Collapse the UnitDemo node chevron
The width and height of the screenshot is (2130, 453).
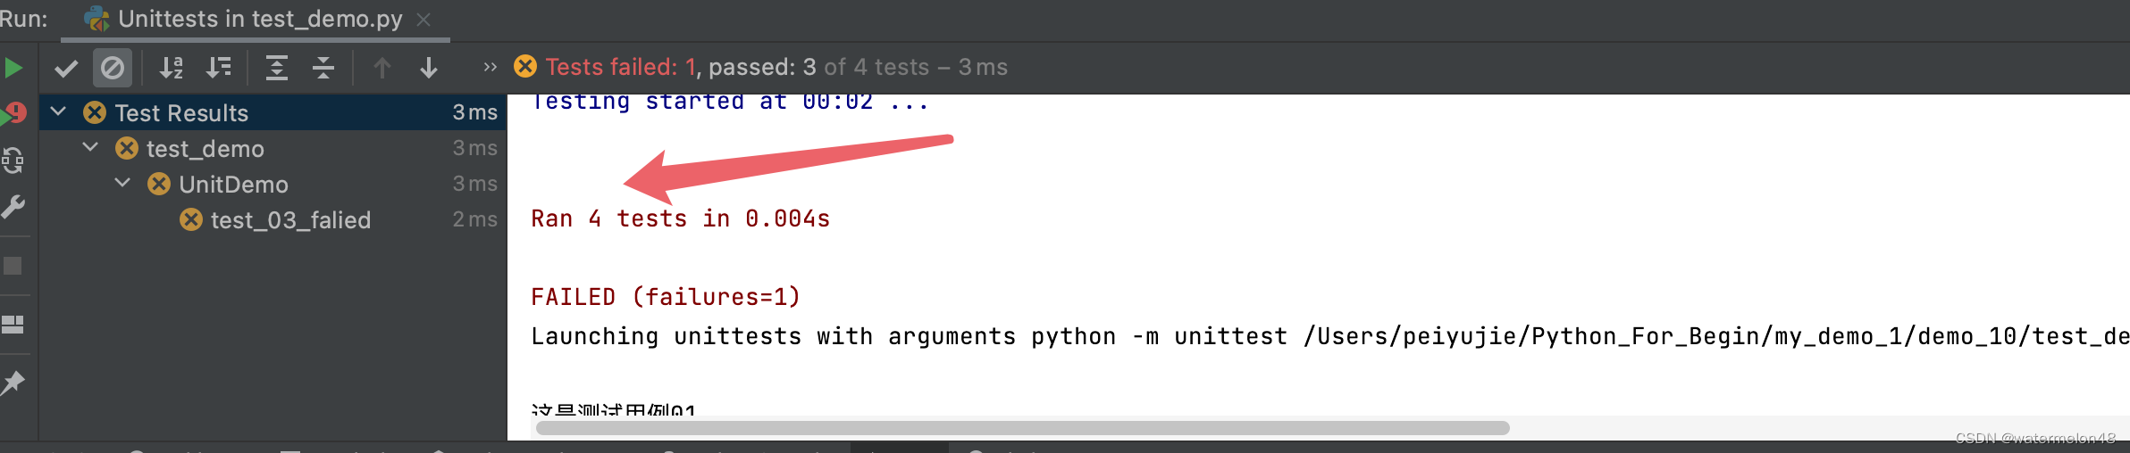[x=123, y=183]
